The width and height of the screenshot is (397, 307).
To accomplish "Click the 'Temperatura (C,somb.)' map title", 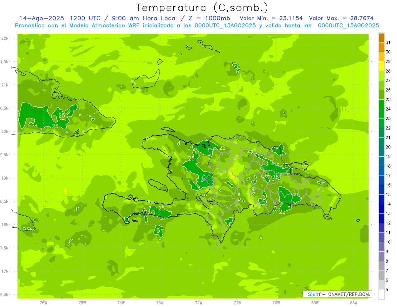I will point(202,8).
